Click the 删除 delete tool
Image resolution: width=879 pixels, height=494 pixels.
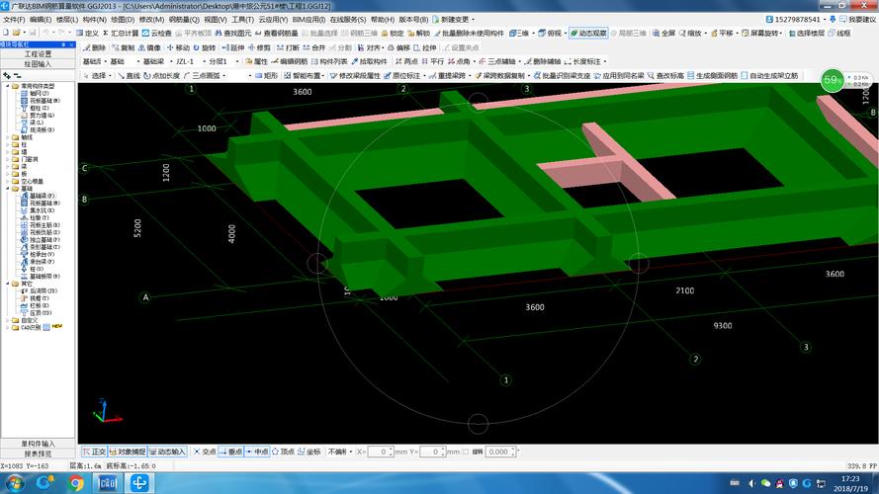click(x=95, y=47)
